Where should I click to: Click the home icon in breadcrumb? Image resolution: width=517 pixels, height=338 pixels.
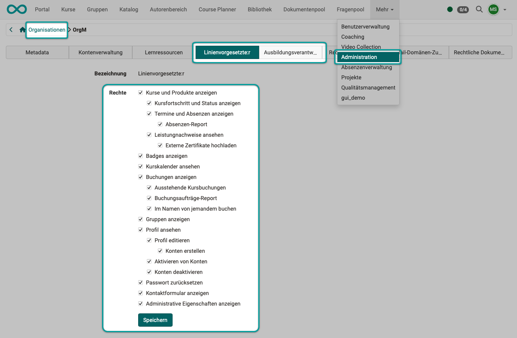(22, 30)
